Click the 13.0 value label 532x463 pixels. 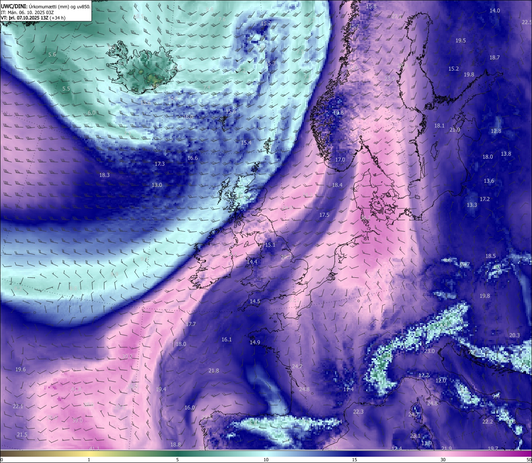157,185
